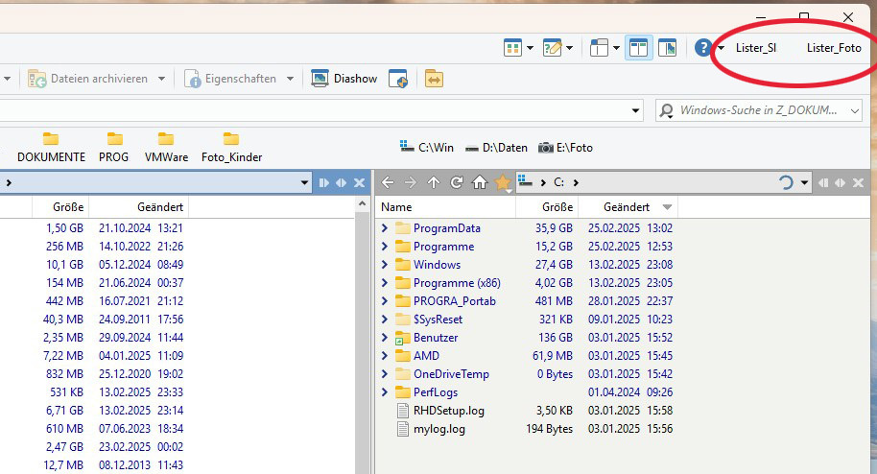Expand the Windows folder
The width and height of the screenshot is (877, 474).
tap(384, 265)
